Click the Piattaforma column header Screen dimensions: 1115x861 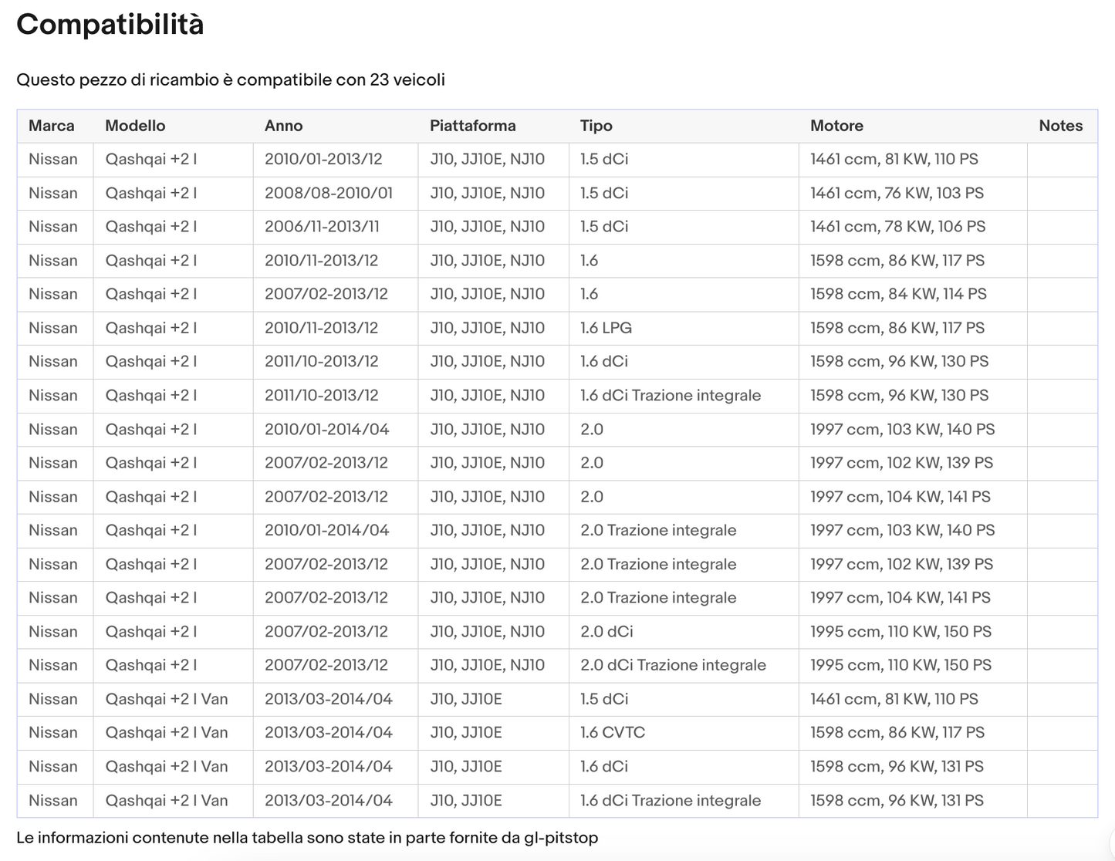click(x=472, y=126)
